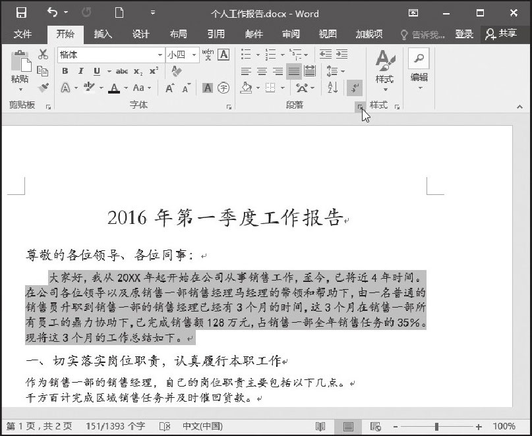Toggle bold formatting

65,71
